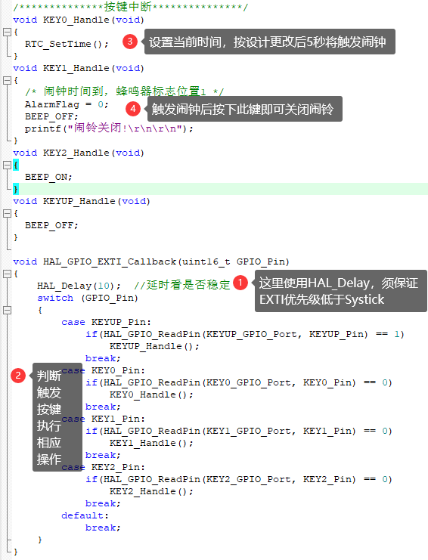Screen dimensions: 428x560
Task: Click the "void KEY0_Handle(void)" declaration line
Action: (x=79, y=20)
